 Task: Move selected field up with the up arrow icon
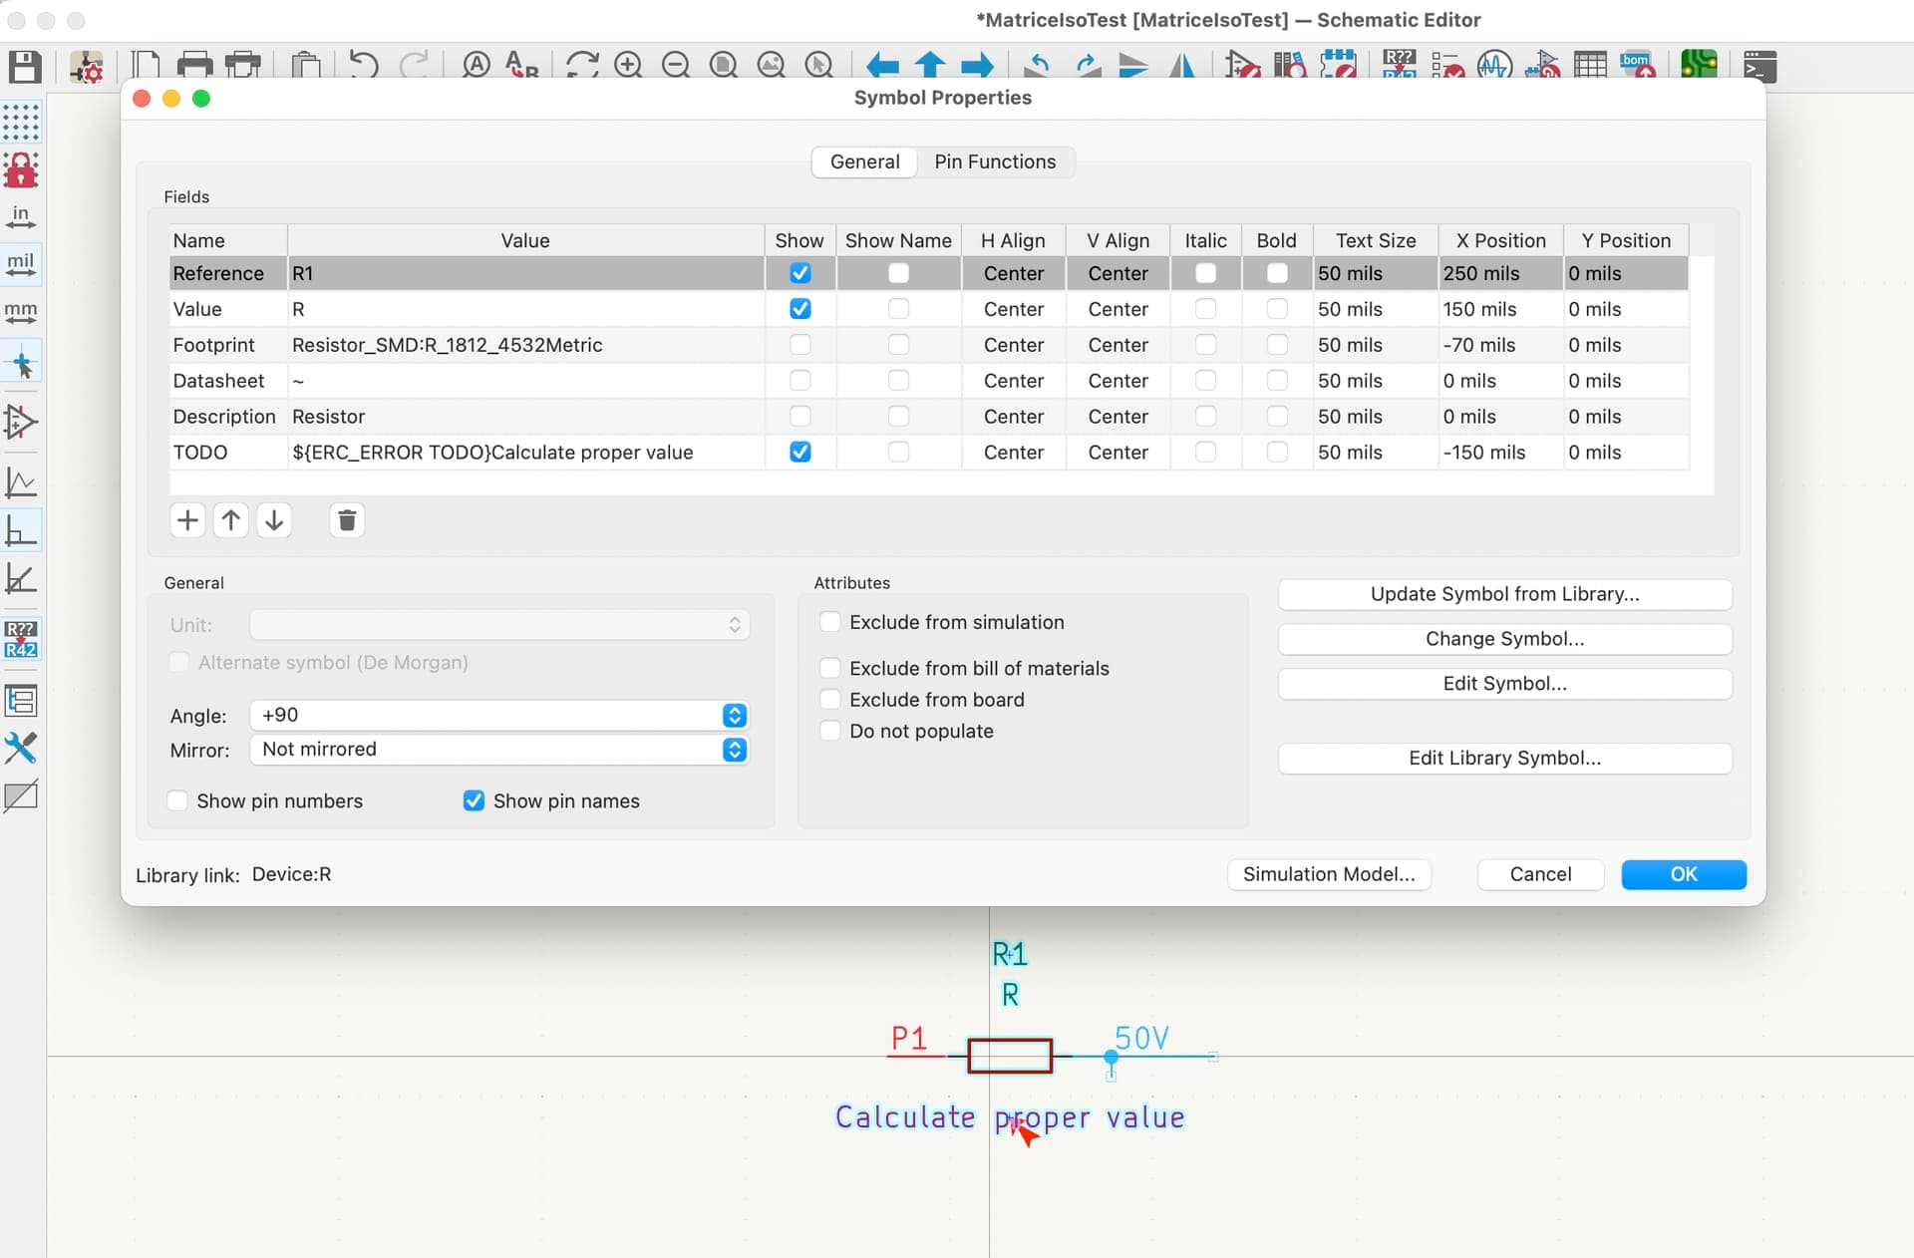click(231, 520)
